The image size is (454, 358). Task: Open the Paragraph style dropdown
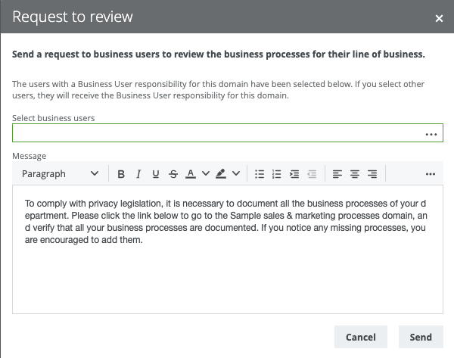[60, 174]
